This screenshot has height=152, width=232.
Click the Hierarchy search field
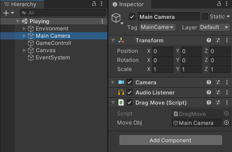tap(58, 13)
